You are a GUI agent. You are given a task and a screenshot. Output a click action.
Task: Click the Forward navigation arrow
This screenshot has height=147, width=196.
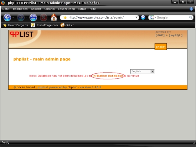pyautogui.click(x=21, y=17)
